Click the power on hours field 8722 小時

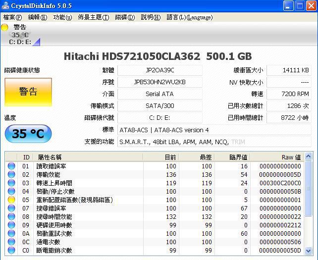tap(289, 118)
